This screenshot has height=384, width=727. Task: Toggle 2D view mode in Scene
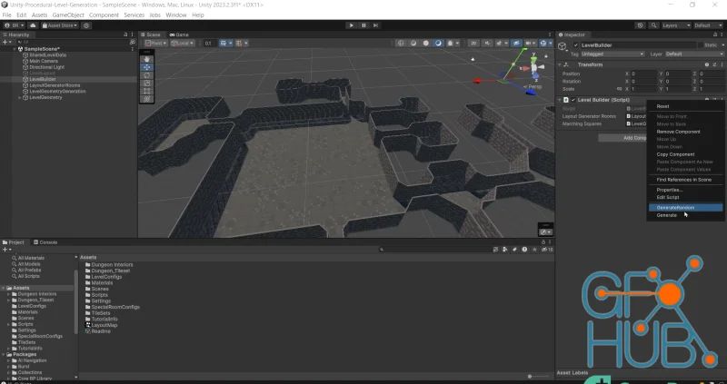pyautogui.click(x=473, y=43)
